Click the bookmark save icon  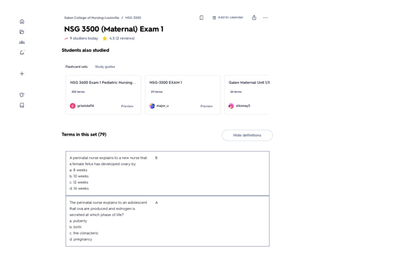(x=201, y=18)
